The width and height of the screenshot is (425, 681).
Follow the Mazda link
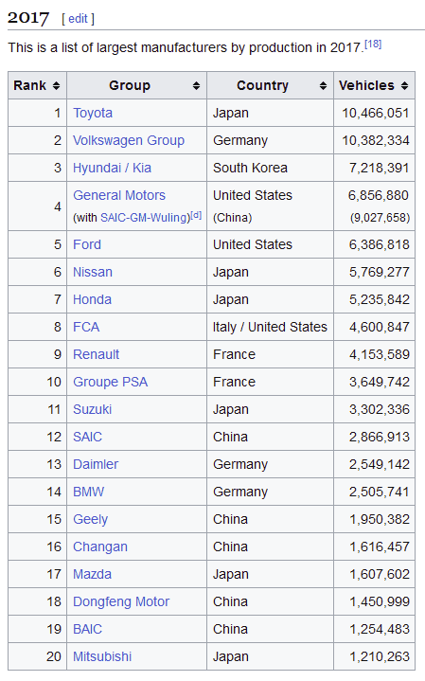click(92, 574)
